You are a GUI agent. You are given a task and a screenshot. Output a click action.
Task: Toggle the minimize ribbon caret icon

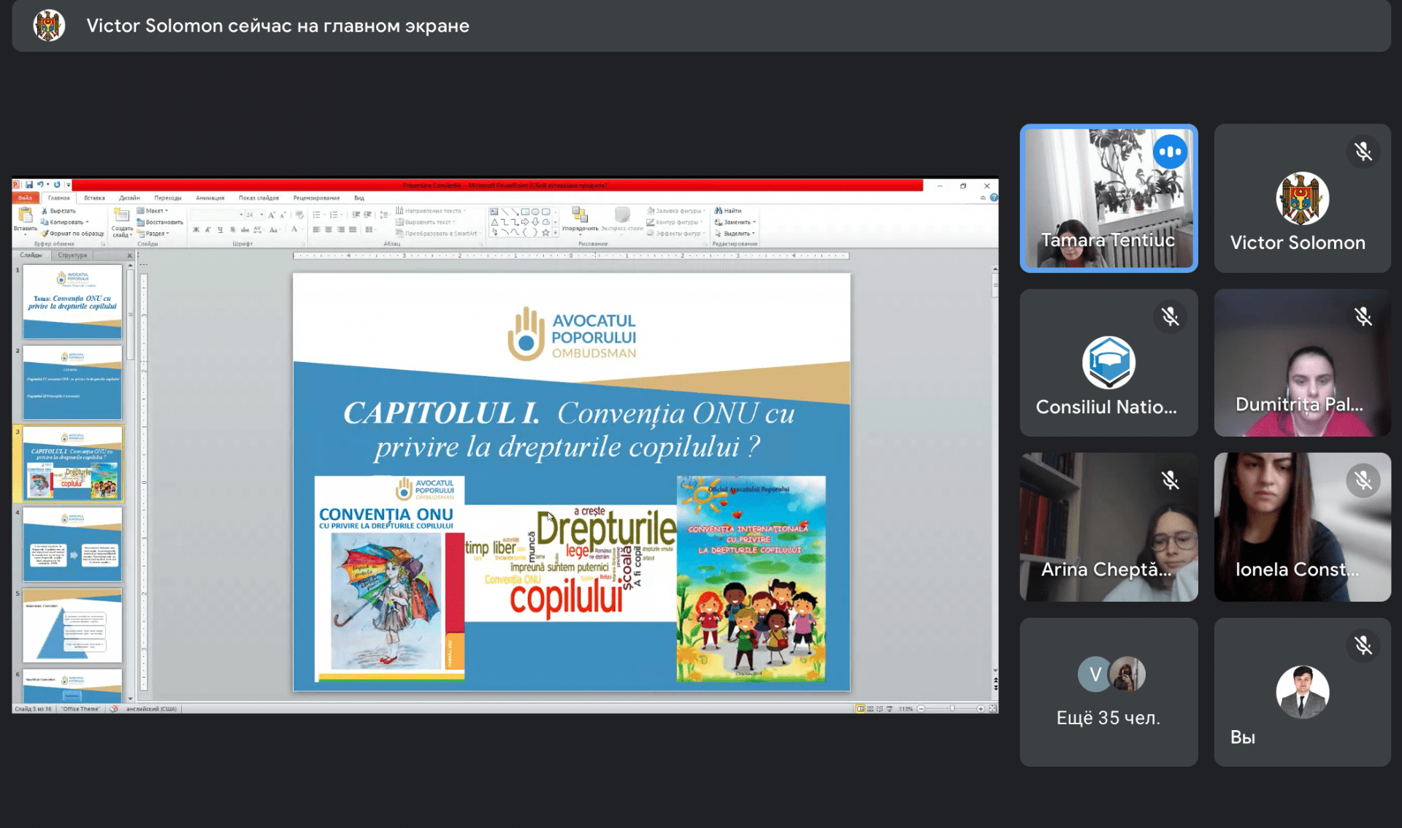pyautogui.click(x=983, y=198)
